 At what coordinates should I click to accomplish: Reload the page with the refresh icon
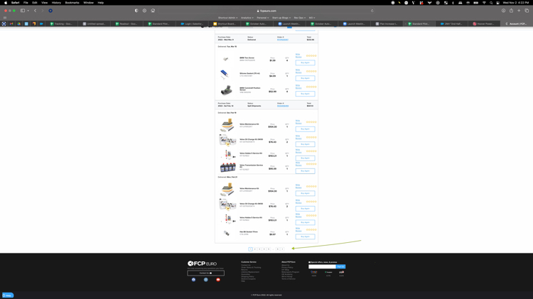pos(372,11)
